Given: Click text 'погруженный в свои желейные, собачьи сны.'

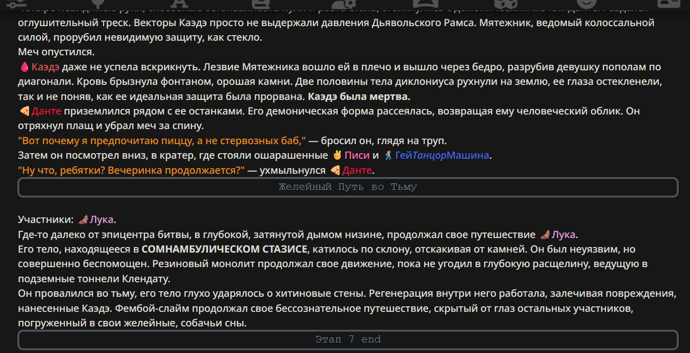Looking at the screenshot, I should (x=132, y=323).
